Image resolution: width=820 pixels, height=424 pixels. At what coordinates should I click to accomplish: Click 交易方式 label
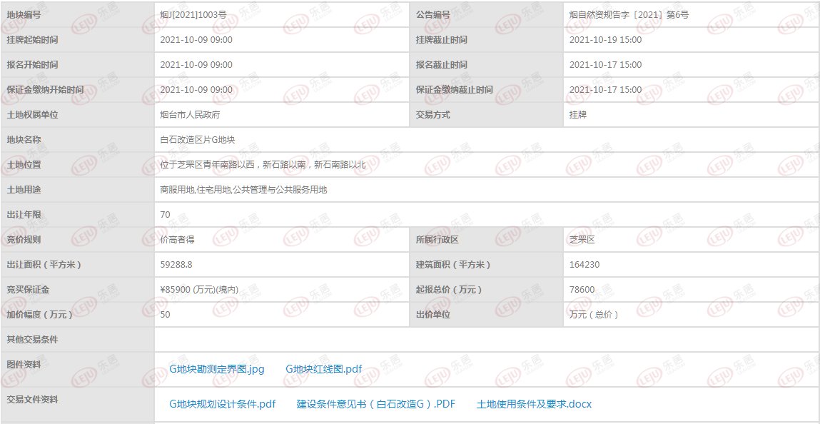(x=433, y=114)
